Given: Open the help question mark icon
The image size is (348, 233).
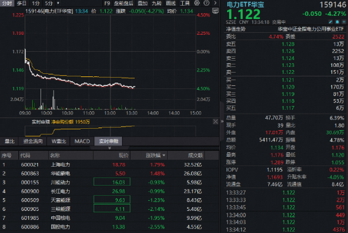Looking at the screenshot, I should [206, 3].
